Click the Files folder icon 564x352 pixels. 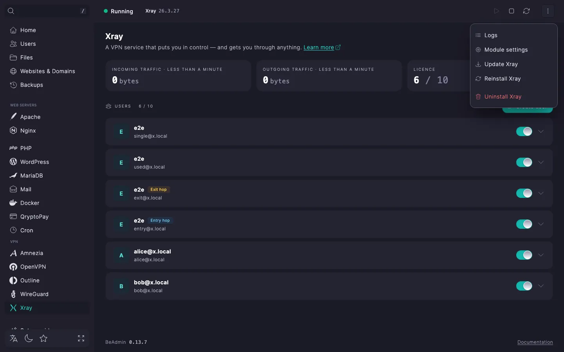tap(13, 57)
